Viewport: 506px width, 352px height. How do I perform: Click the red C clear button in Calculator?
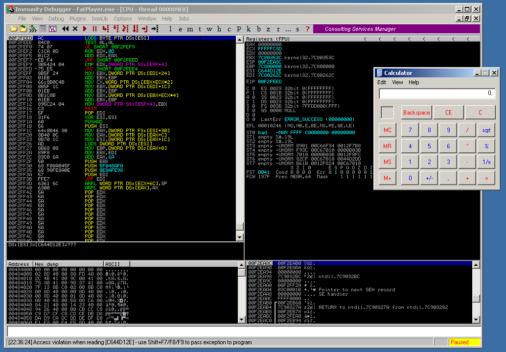(x=480, y=113)
